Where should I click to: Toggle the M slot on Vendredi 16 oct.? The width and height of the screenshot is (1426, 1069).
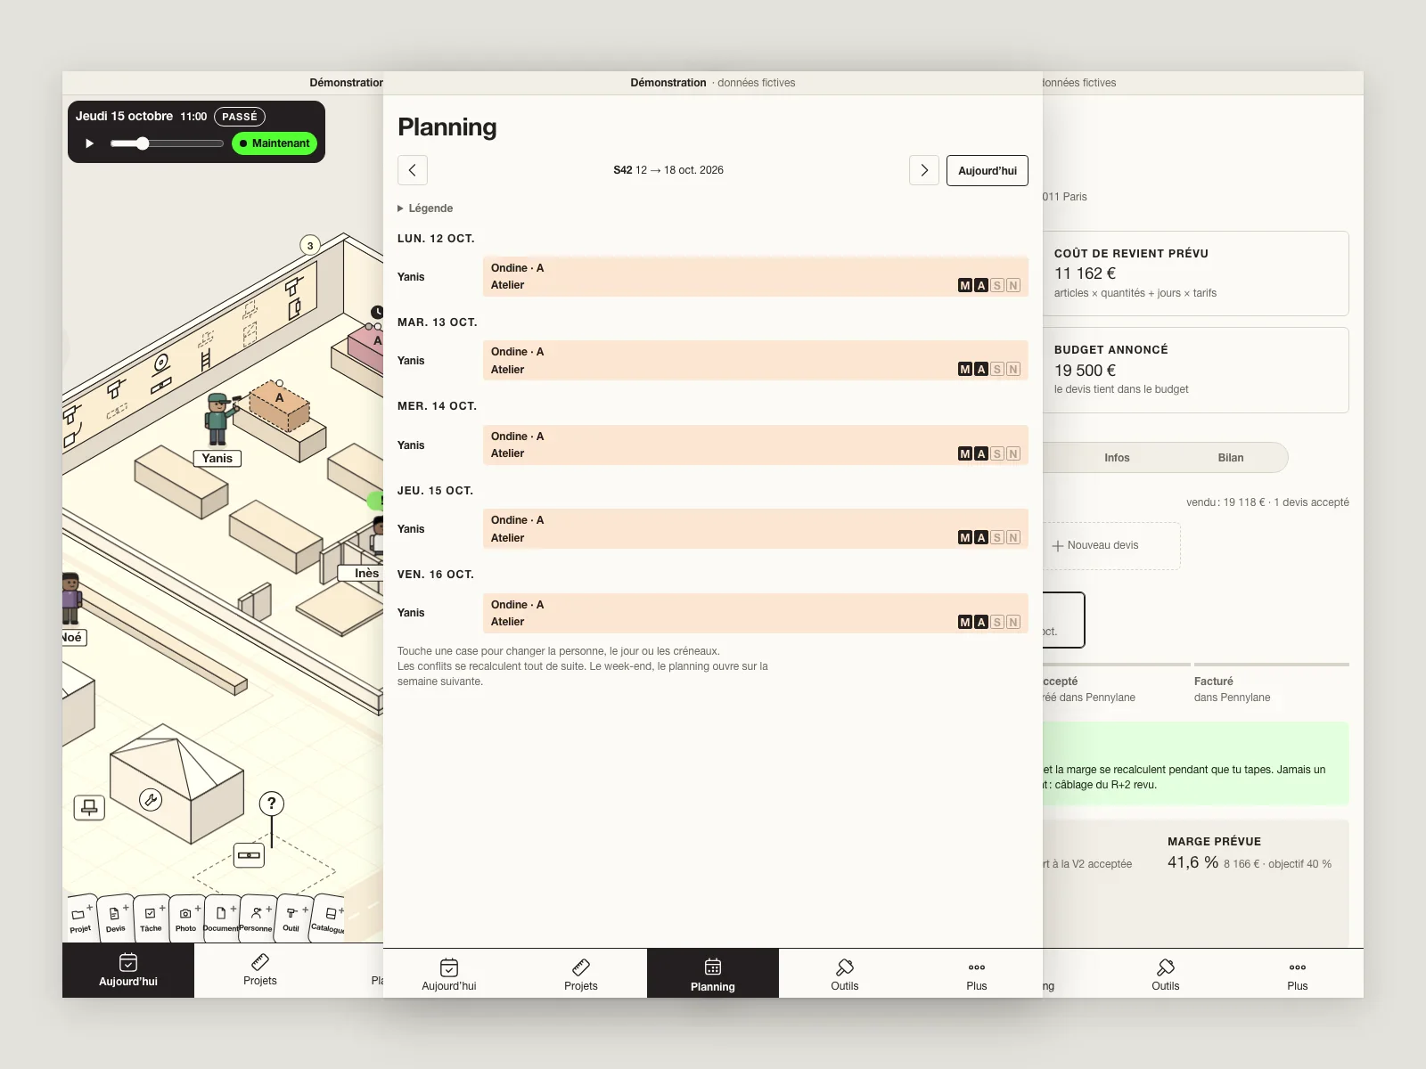coord(964,622)
